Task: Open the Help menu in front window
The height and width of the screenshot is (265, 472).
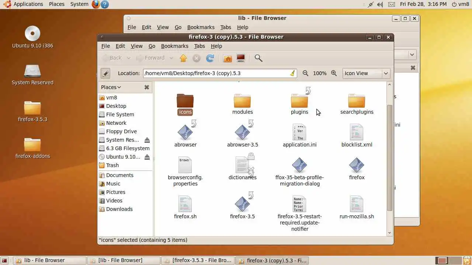Action: pyautogui.click(x=216, y=46)
